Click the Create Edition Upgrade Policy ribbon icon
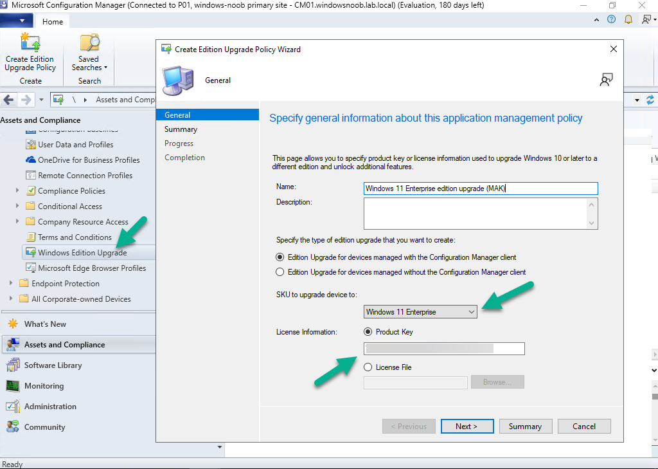The width and height of the screenshot is (658, 469). coord(30,43)
